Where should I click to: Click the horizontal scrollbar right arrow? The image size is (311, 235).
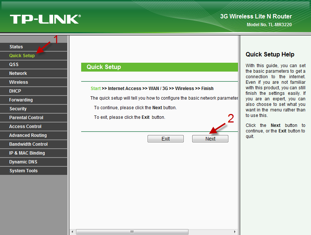[x=235, y=232]
